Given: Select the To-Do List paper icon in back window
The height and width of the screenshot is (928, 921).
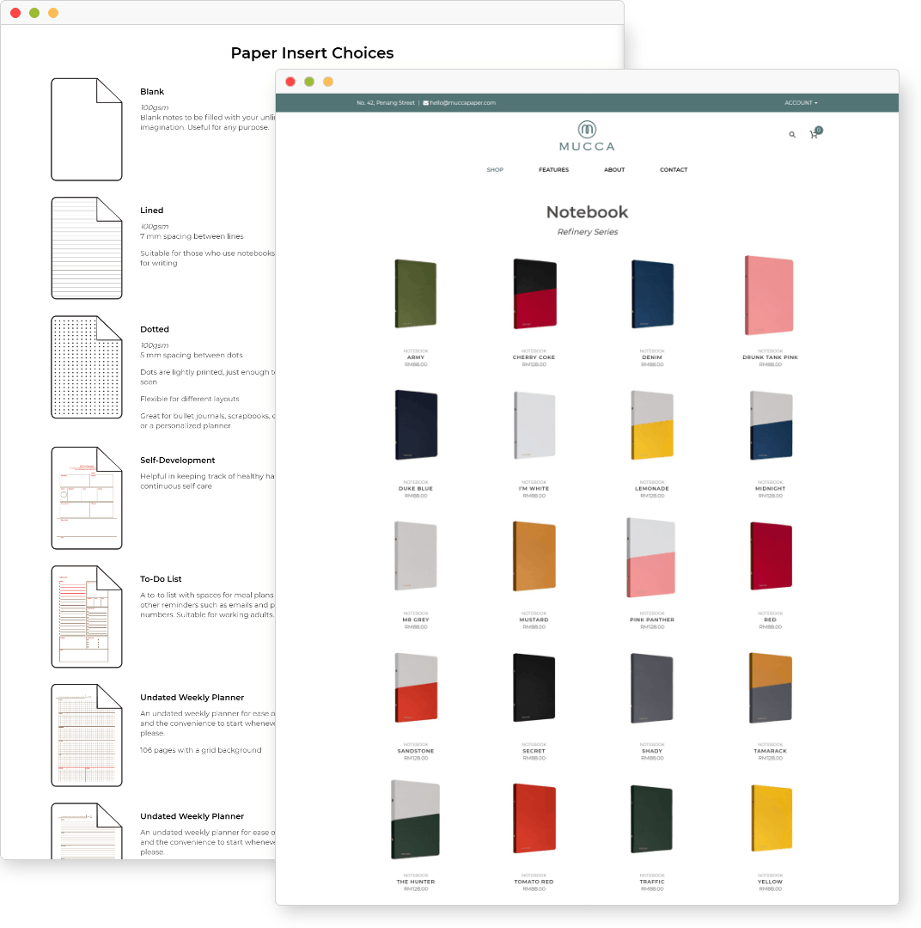Looking at the screenshot, I should coord(87,617).
